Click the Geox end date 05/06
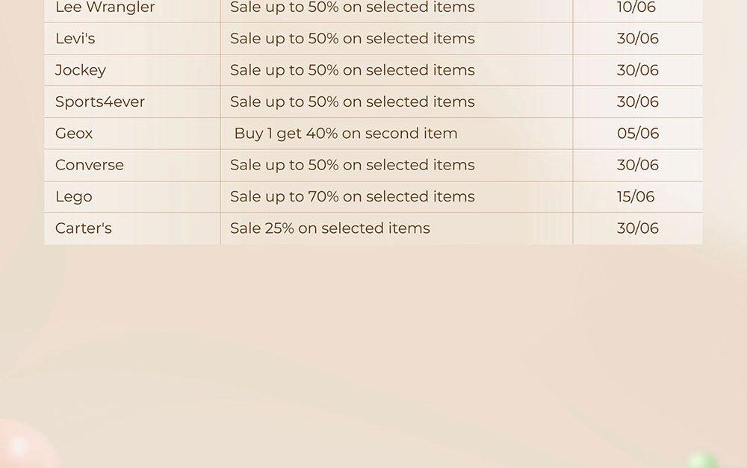 coord(638,134)
